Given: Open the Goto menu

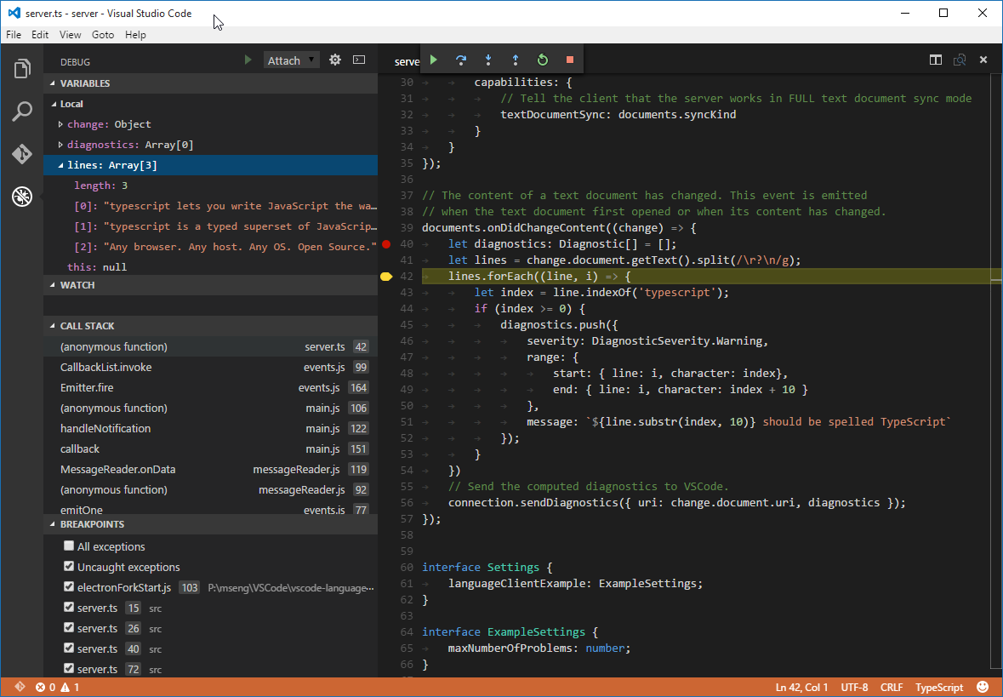Looking at the screenshot, I should click(x=103, y=35).
